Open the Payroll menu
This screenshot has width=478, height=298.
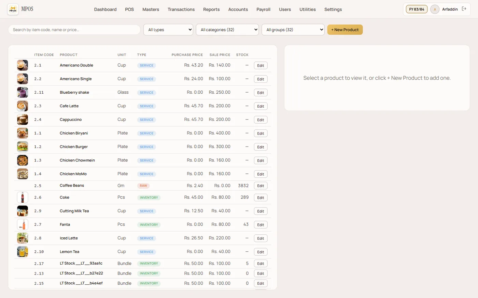[x=264, y=9]
